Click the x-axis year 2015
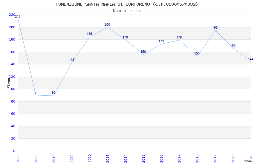254x164 pixels. [x=143, y=158]
